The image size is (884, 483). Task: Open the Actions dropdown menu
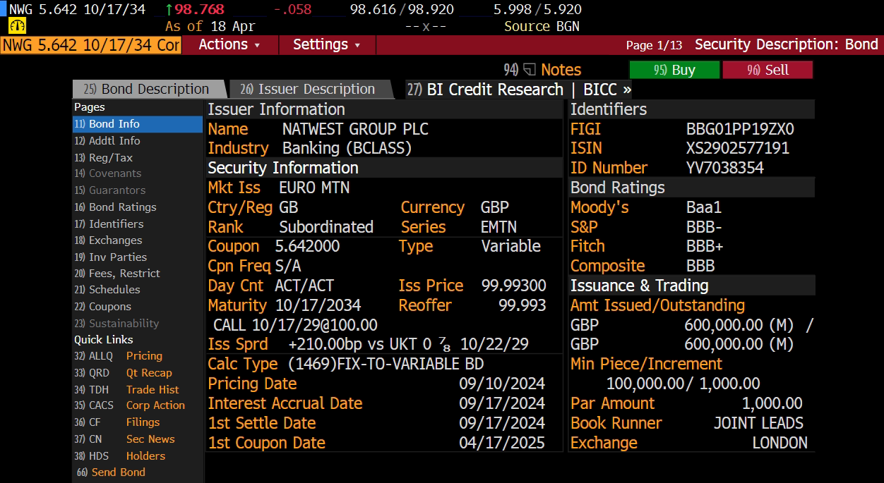point(229,44)
